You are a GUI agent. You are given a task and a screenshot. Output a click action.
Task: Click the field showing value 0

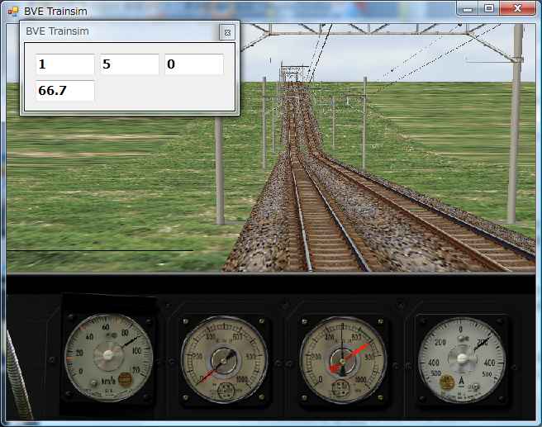click(x=194, y=64)
